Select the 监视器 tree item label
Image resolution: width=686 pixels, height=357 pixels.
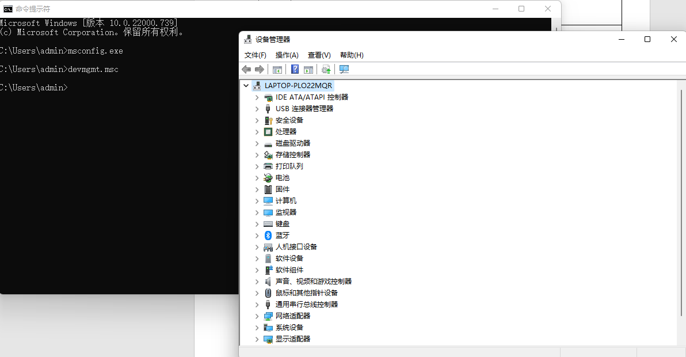(x=286, y=212)
